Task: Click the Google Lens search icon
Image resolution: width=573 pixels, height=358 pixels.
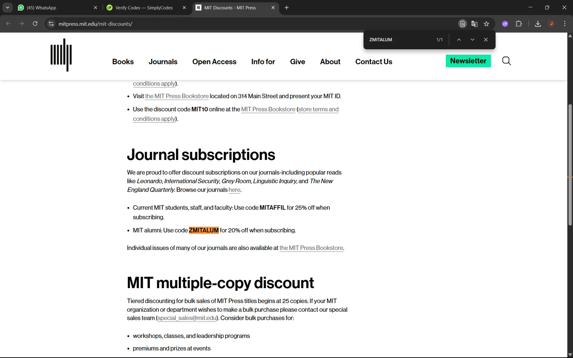Action: click(462, 24)
